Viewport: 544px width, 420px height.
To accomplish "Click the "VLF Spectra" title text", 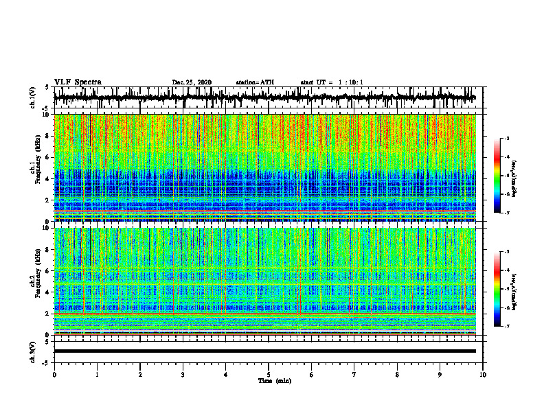I will coord(78,82).
